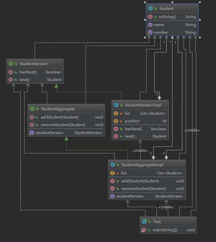Click the class icon beside Student
Viewport: 216px width, 242px height.
click(150, 8)
